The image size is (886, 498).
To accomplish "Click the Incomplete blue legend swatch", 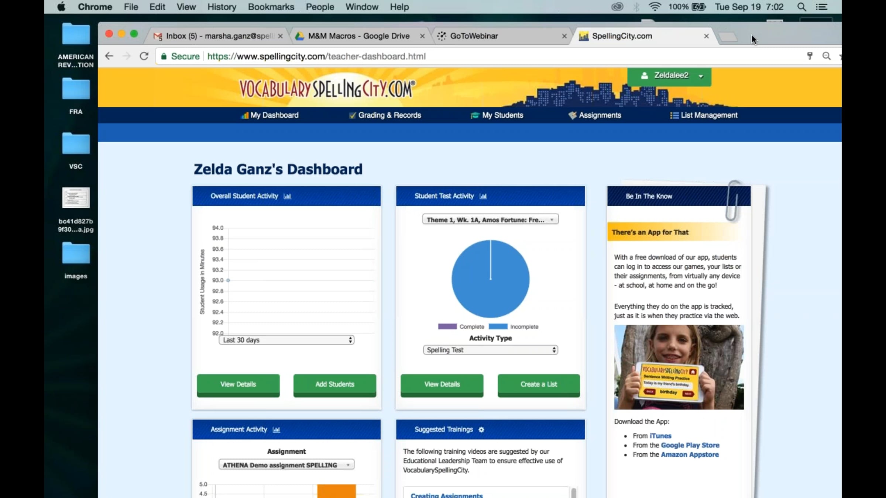I will tap(498, 326).
